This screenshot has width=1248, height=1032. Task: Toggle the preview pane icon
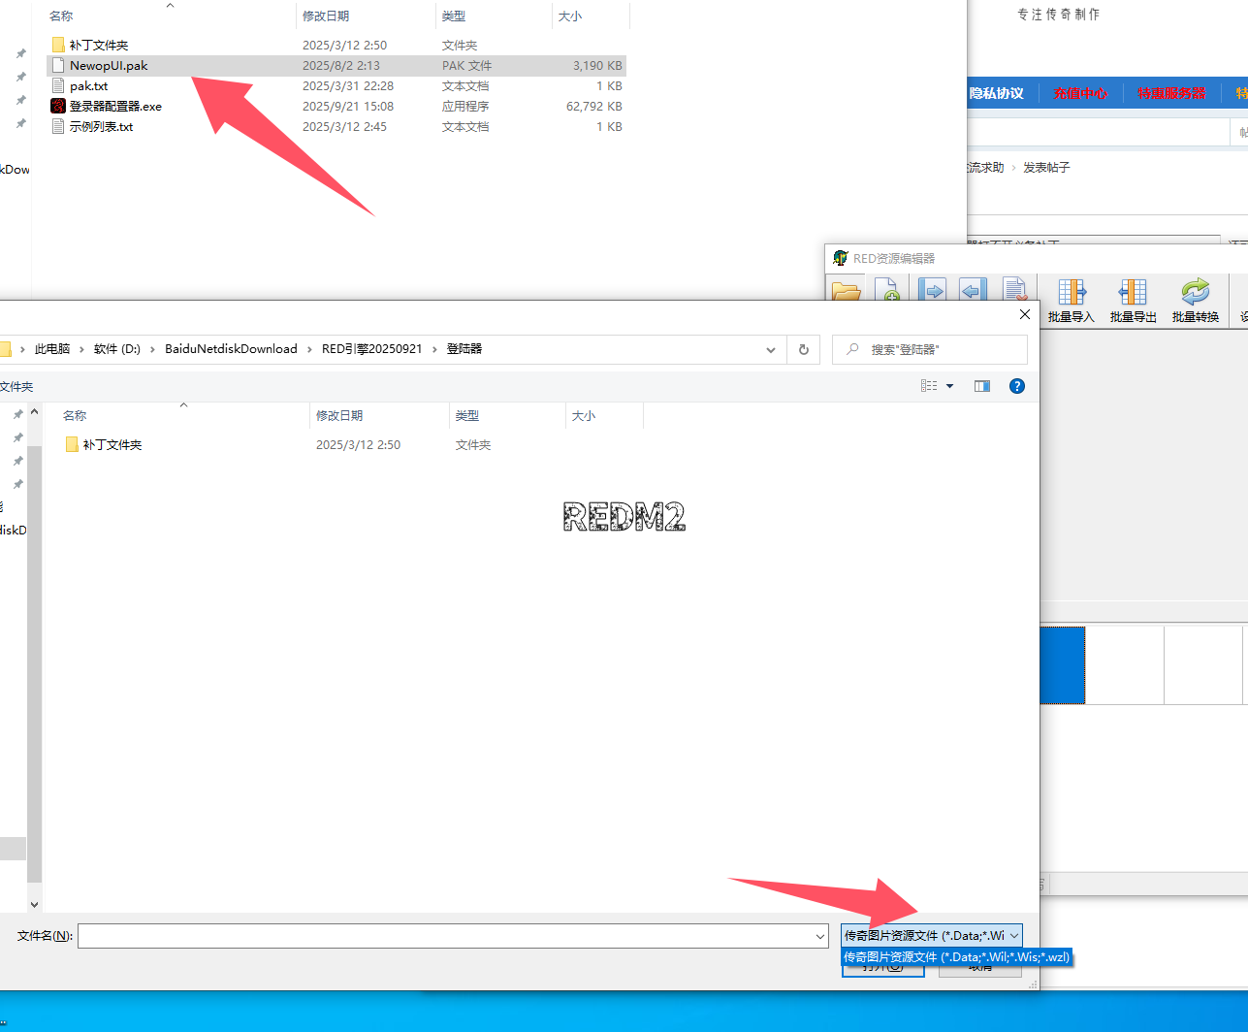981,386
